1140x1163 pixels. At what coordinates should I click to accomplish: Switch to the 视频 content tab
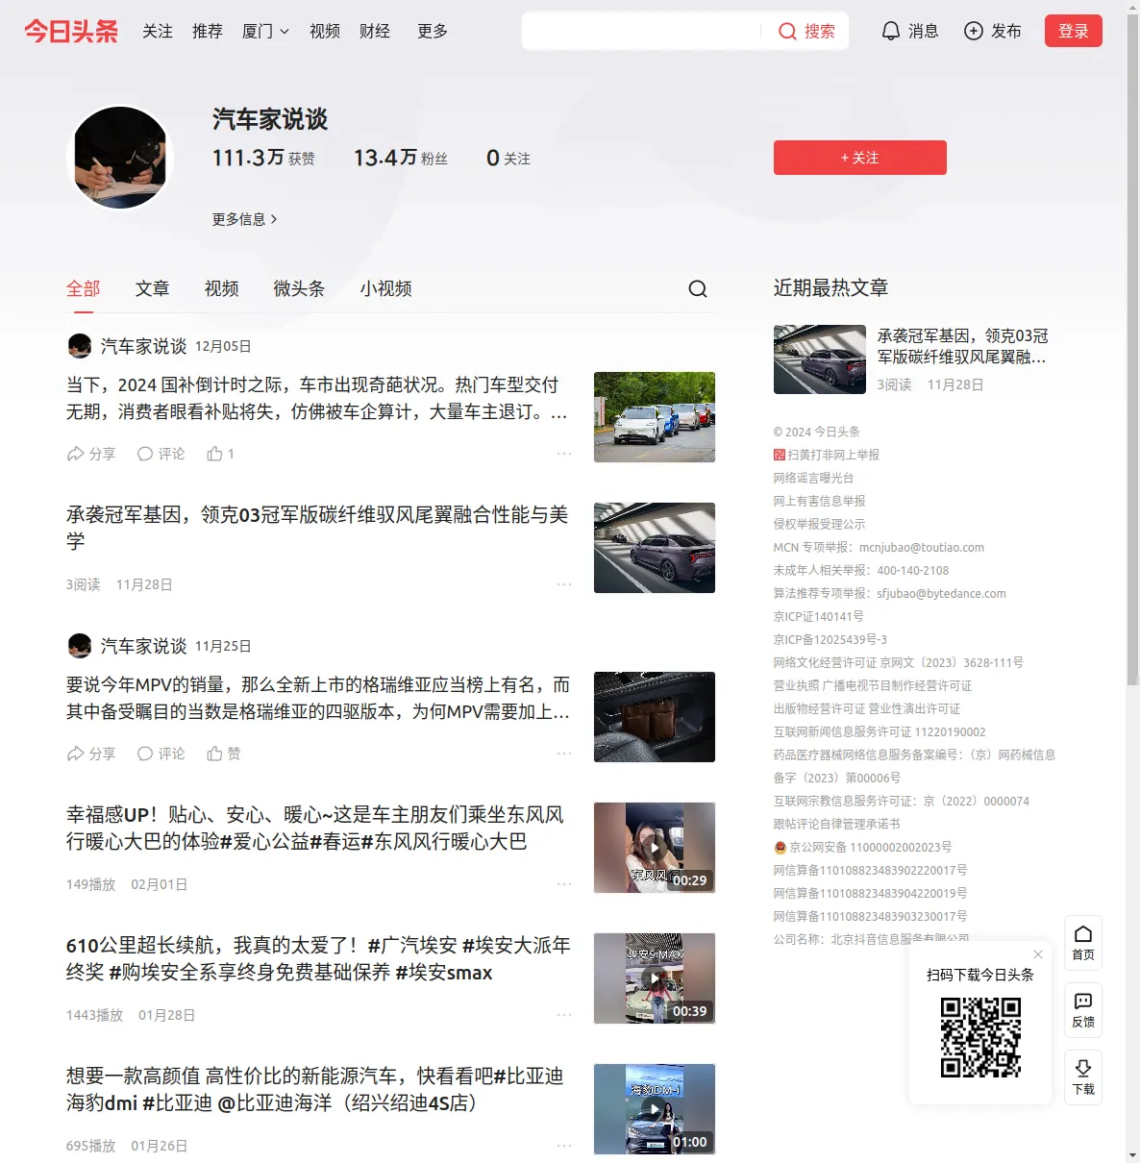(221, 288)
